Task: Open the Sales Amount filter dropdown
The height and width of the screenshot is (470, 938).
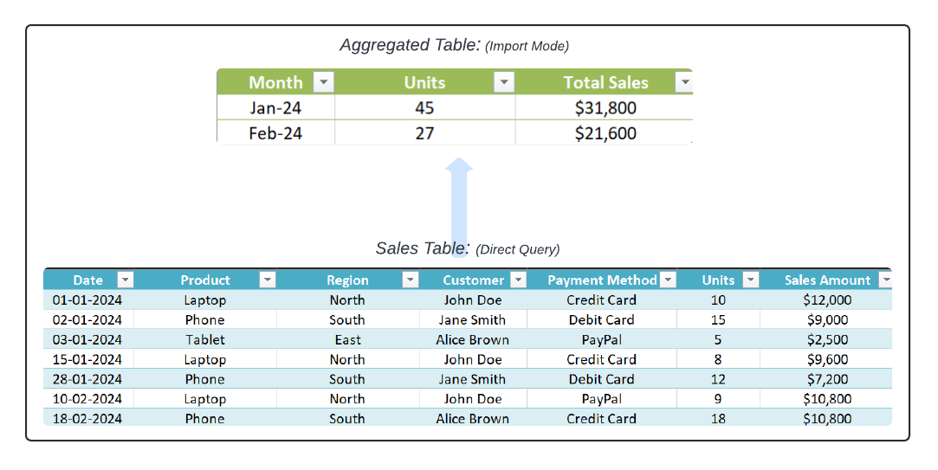Action: tap(886, 280)
